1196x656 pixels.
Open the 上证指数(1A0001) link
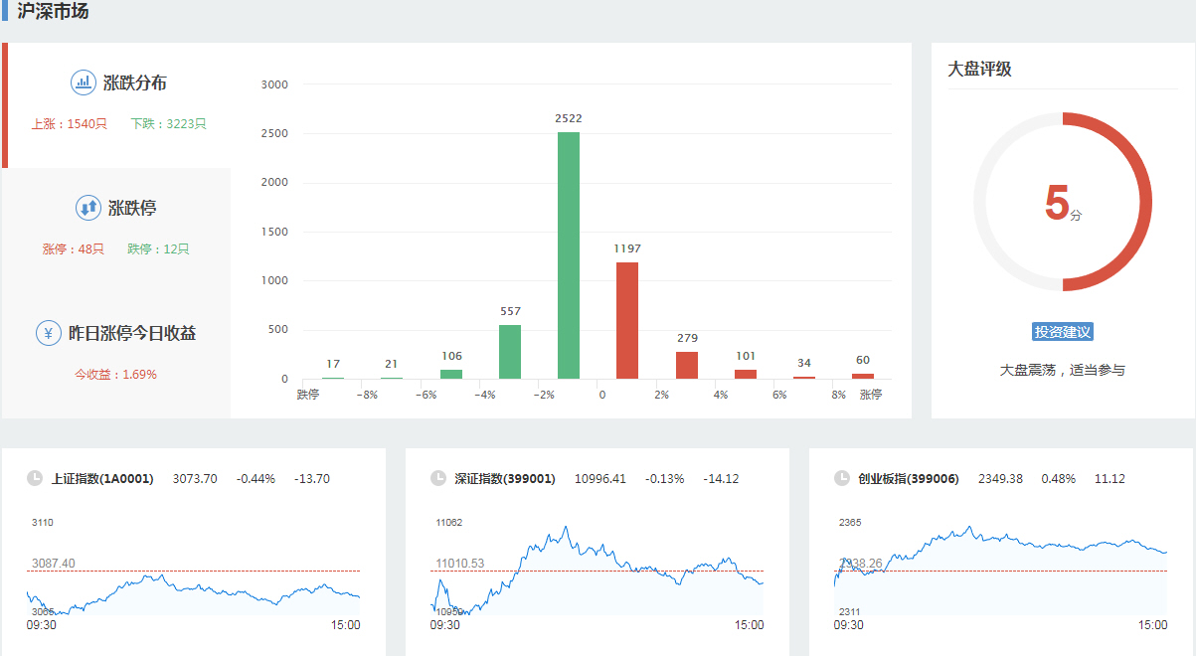coord(102,478)
